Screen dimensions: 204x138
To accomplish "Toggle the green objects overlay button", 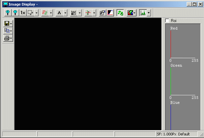I will (x=120, y=13).
